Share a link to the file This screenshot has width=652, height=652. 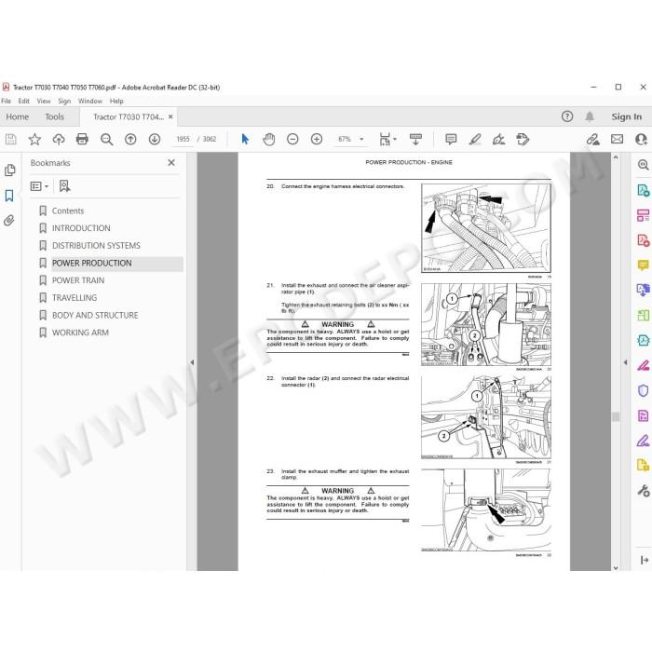[593, 139]
